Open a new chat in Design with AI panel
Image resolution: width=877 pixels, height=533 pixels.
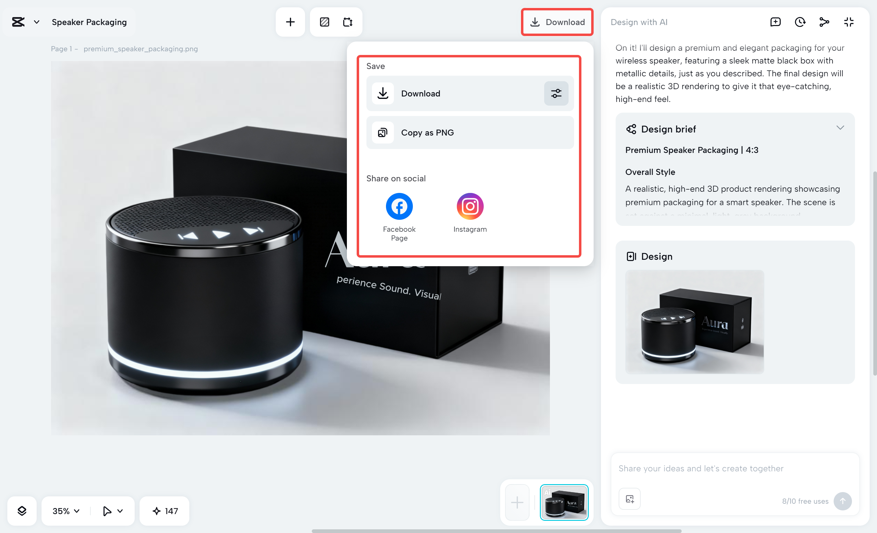(775, 22)
